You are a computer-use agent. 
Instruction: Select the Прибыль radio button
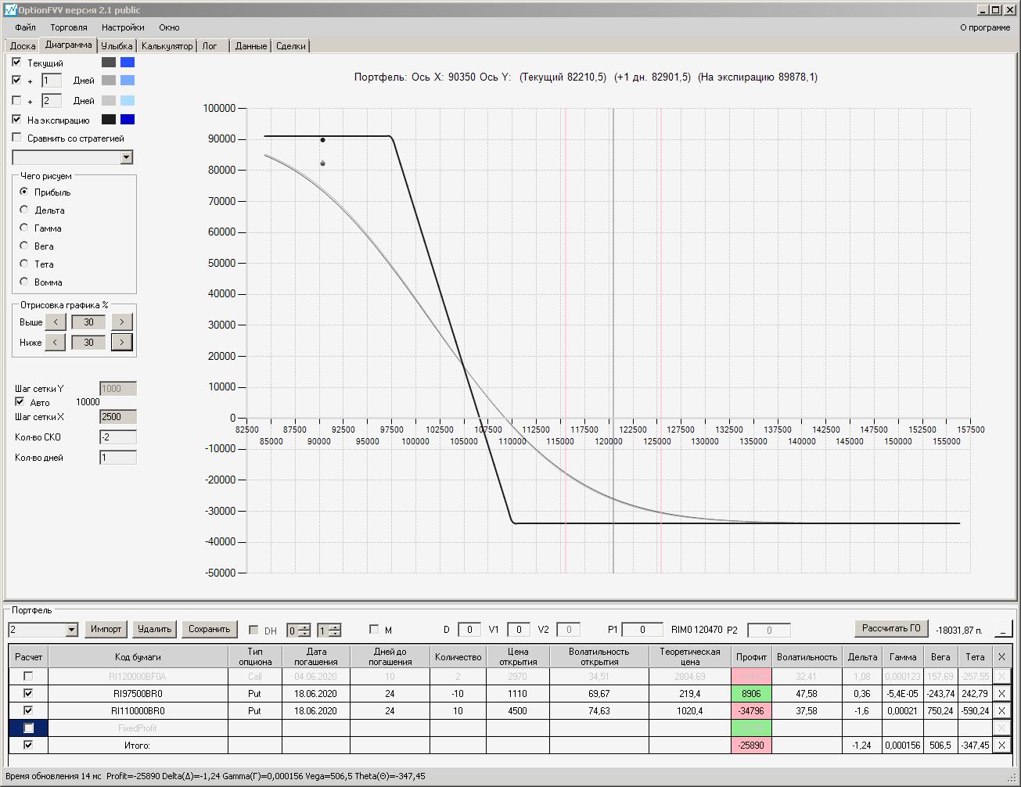24,192
